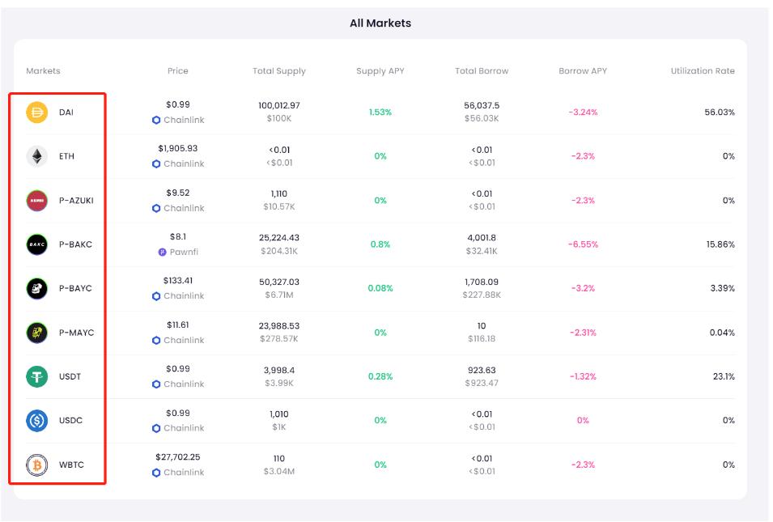Click the Pawnfi price source label
Image resolution: width=773 pixels, height=522 pixels.
click(x=184, y=253)
